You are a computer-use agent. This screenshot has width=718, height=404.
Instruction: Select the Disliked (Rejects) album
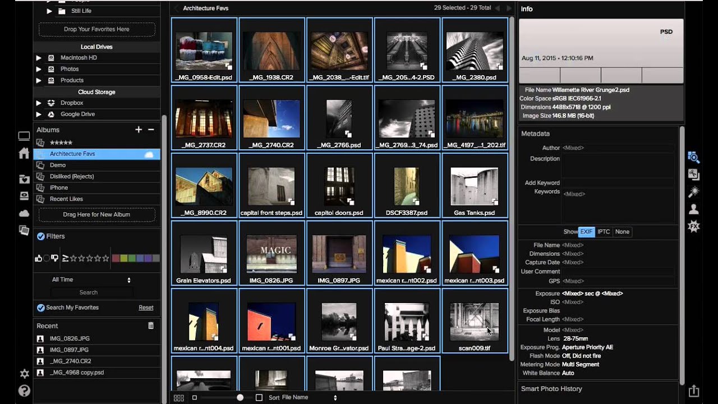click(x=96, y=176)
